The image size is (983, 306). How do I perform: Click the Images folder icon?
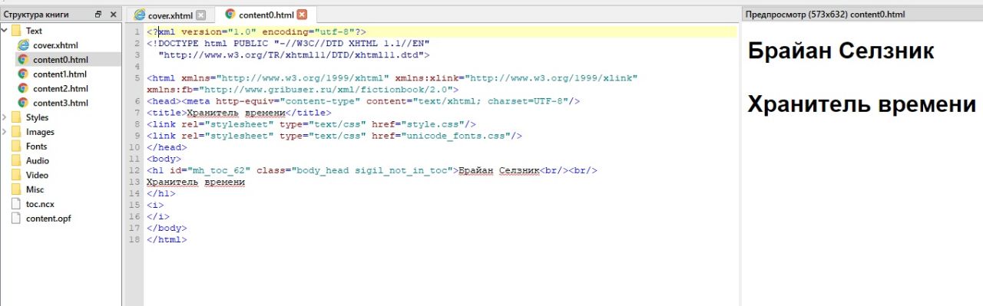point(16,132)
